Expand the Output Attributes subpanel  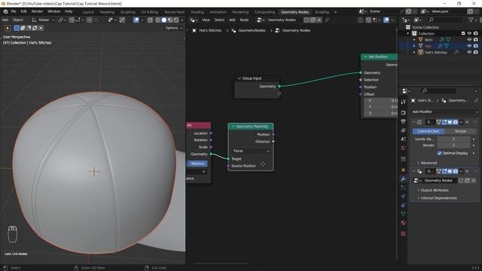[x=433, y=190]
